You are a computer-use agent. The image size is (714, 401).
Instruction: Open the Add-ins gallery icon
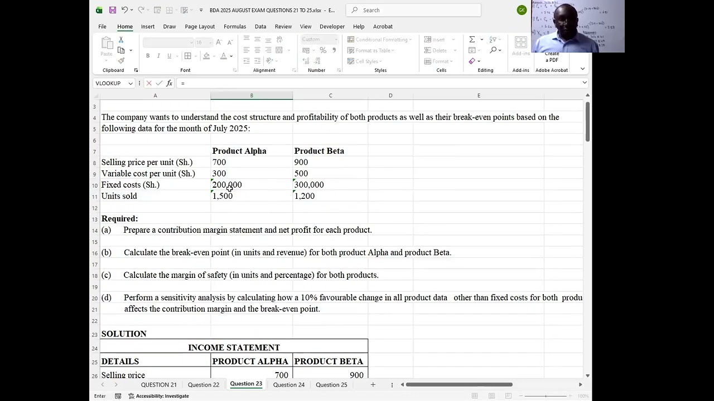[x=521, y=43]
